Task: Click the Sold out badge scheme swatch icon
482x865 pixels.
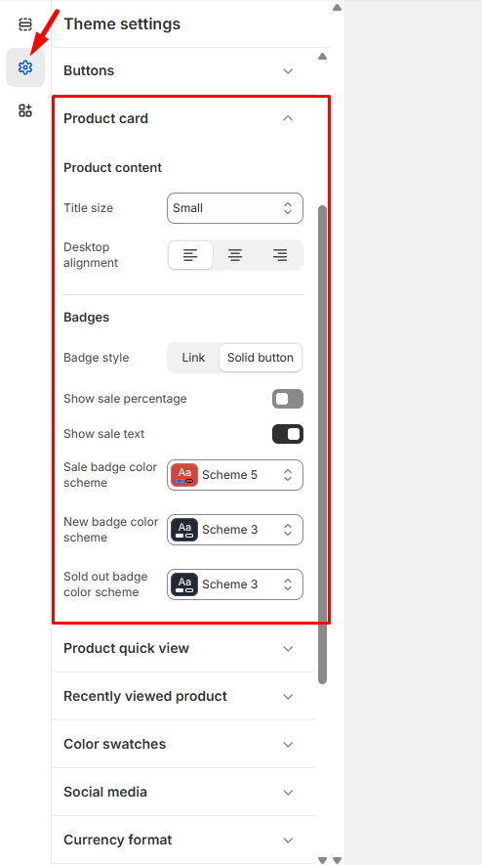Action: [x=184, y=584]
